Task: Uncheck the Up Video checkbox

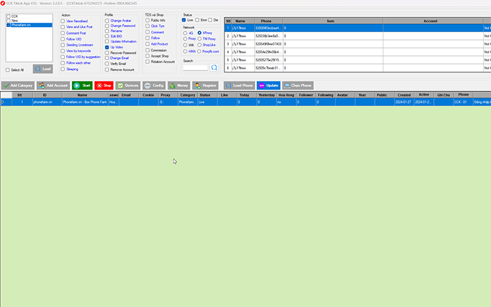Action: tap(107, 47)
